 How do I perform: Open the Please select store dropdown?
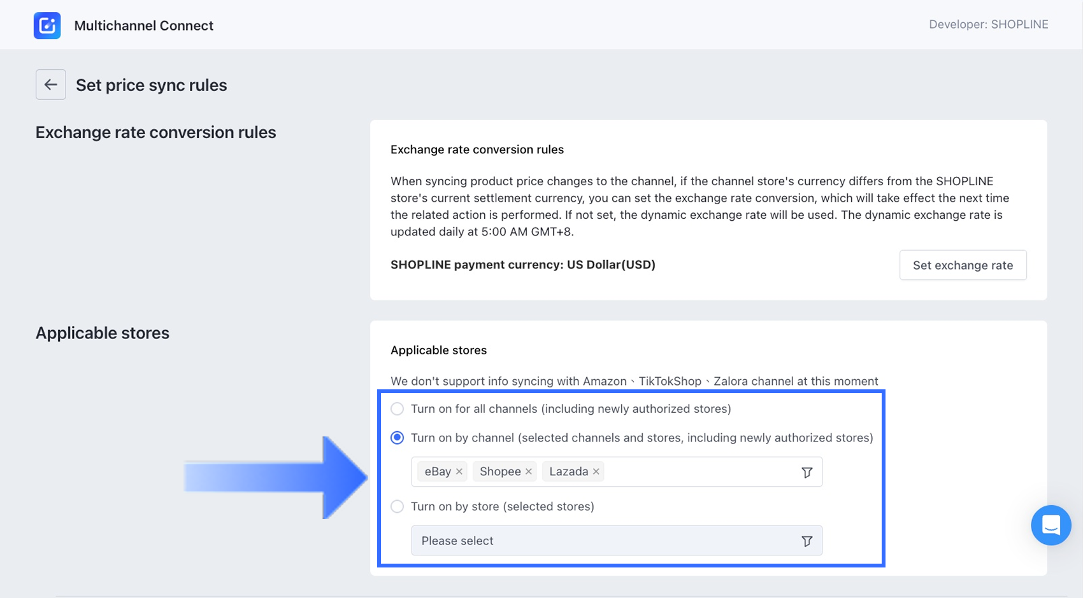click(605, 541)
